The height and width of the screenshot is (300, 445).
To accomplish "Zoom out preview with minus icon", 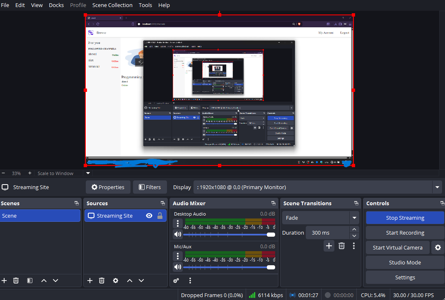I will (x=3, y=173).
